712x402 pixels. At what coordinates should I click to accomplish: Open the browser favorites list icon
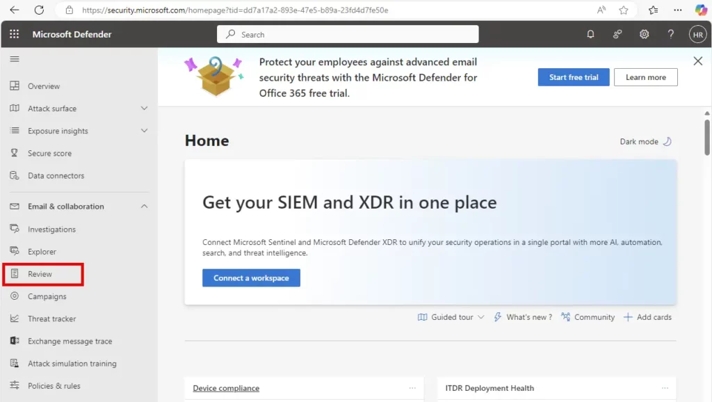(x=653, y=10)
